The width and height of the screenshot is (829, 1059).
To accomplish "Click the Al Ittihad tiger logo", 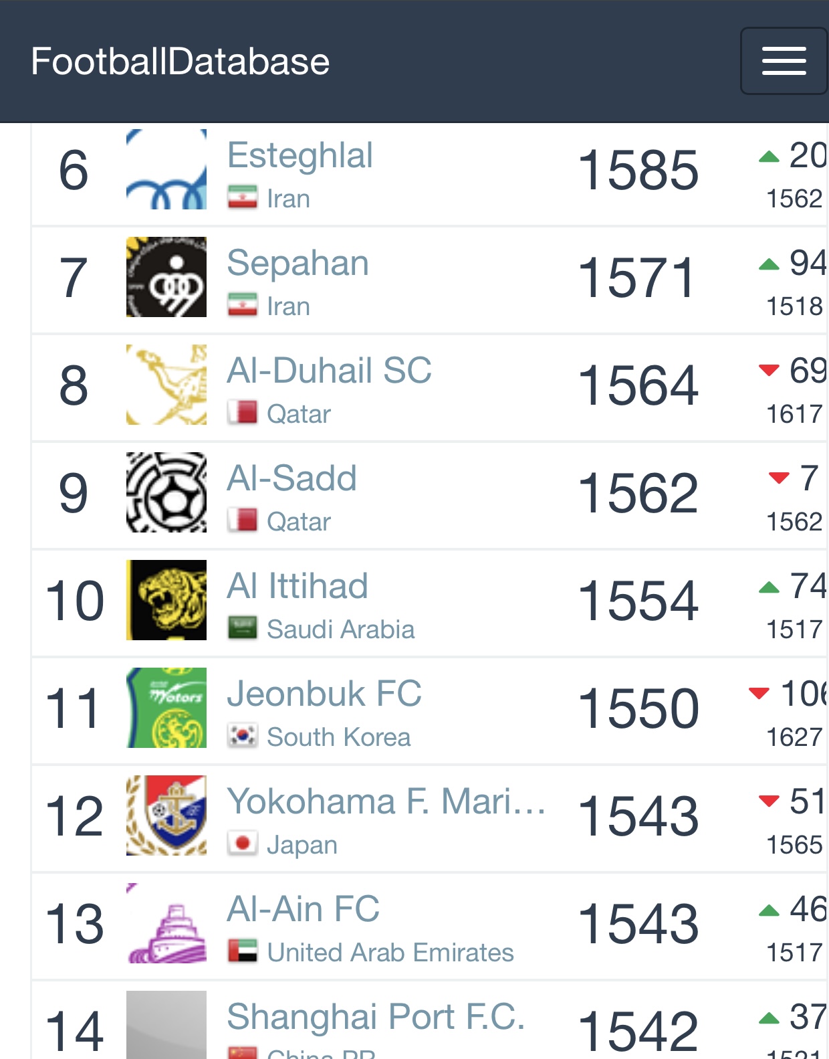I will tap(166, 600).
